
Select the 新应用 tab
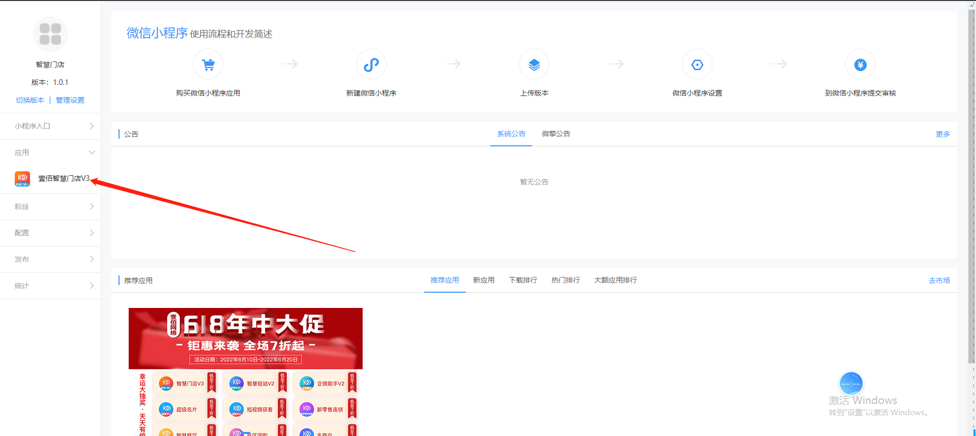click(x=484, y=280)
